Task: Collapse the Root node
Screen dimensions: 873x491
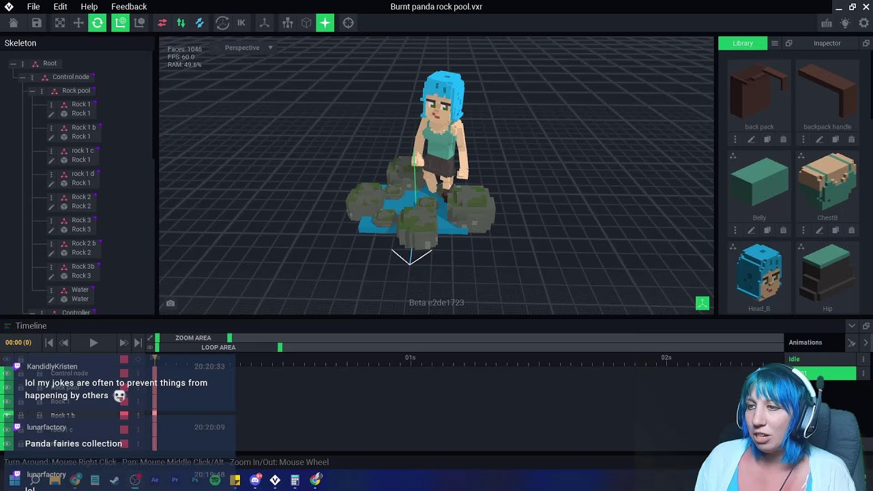Action: pos(13,63)
